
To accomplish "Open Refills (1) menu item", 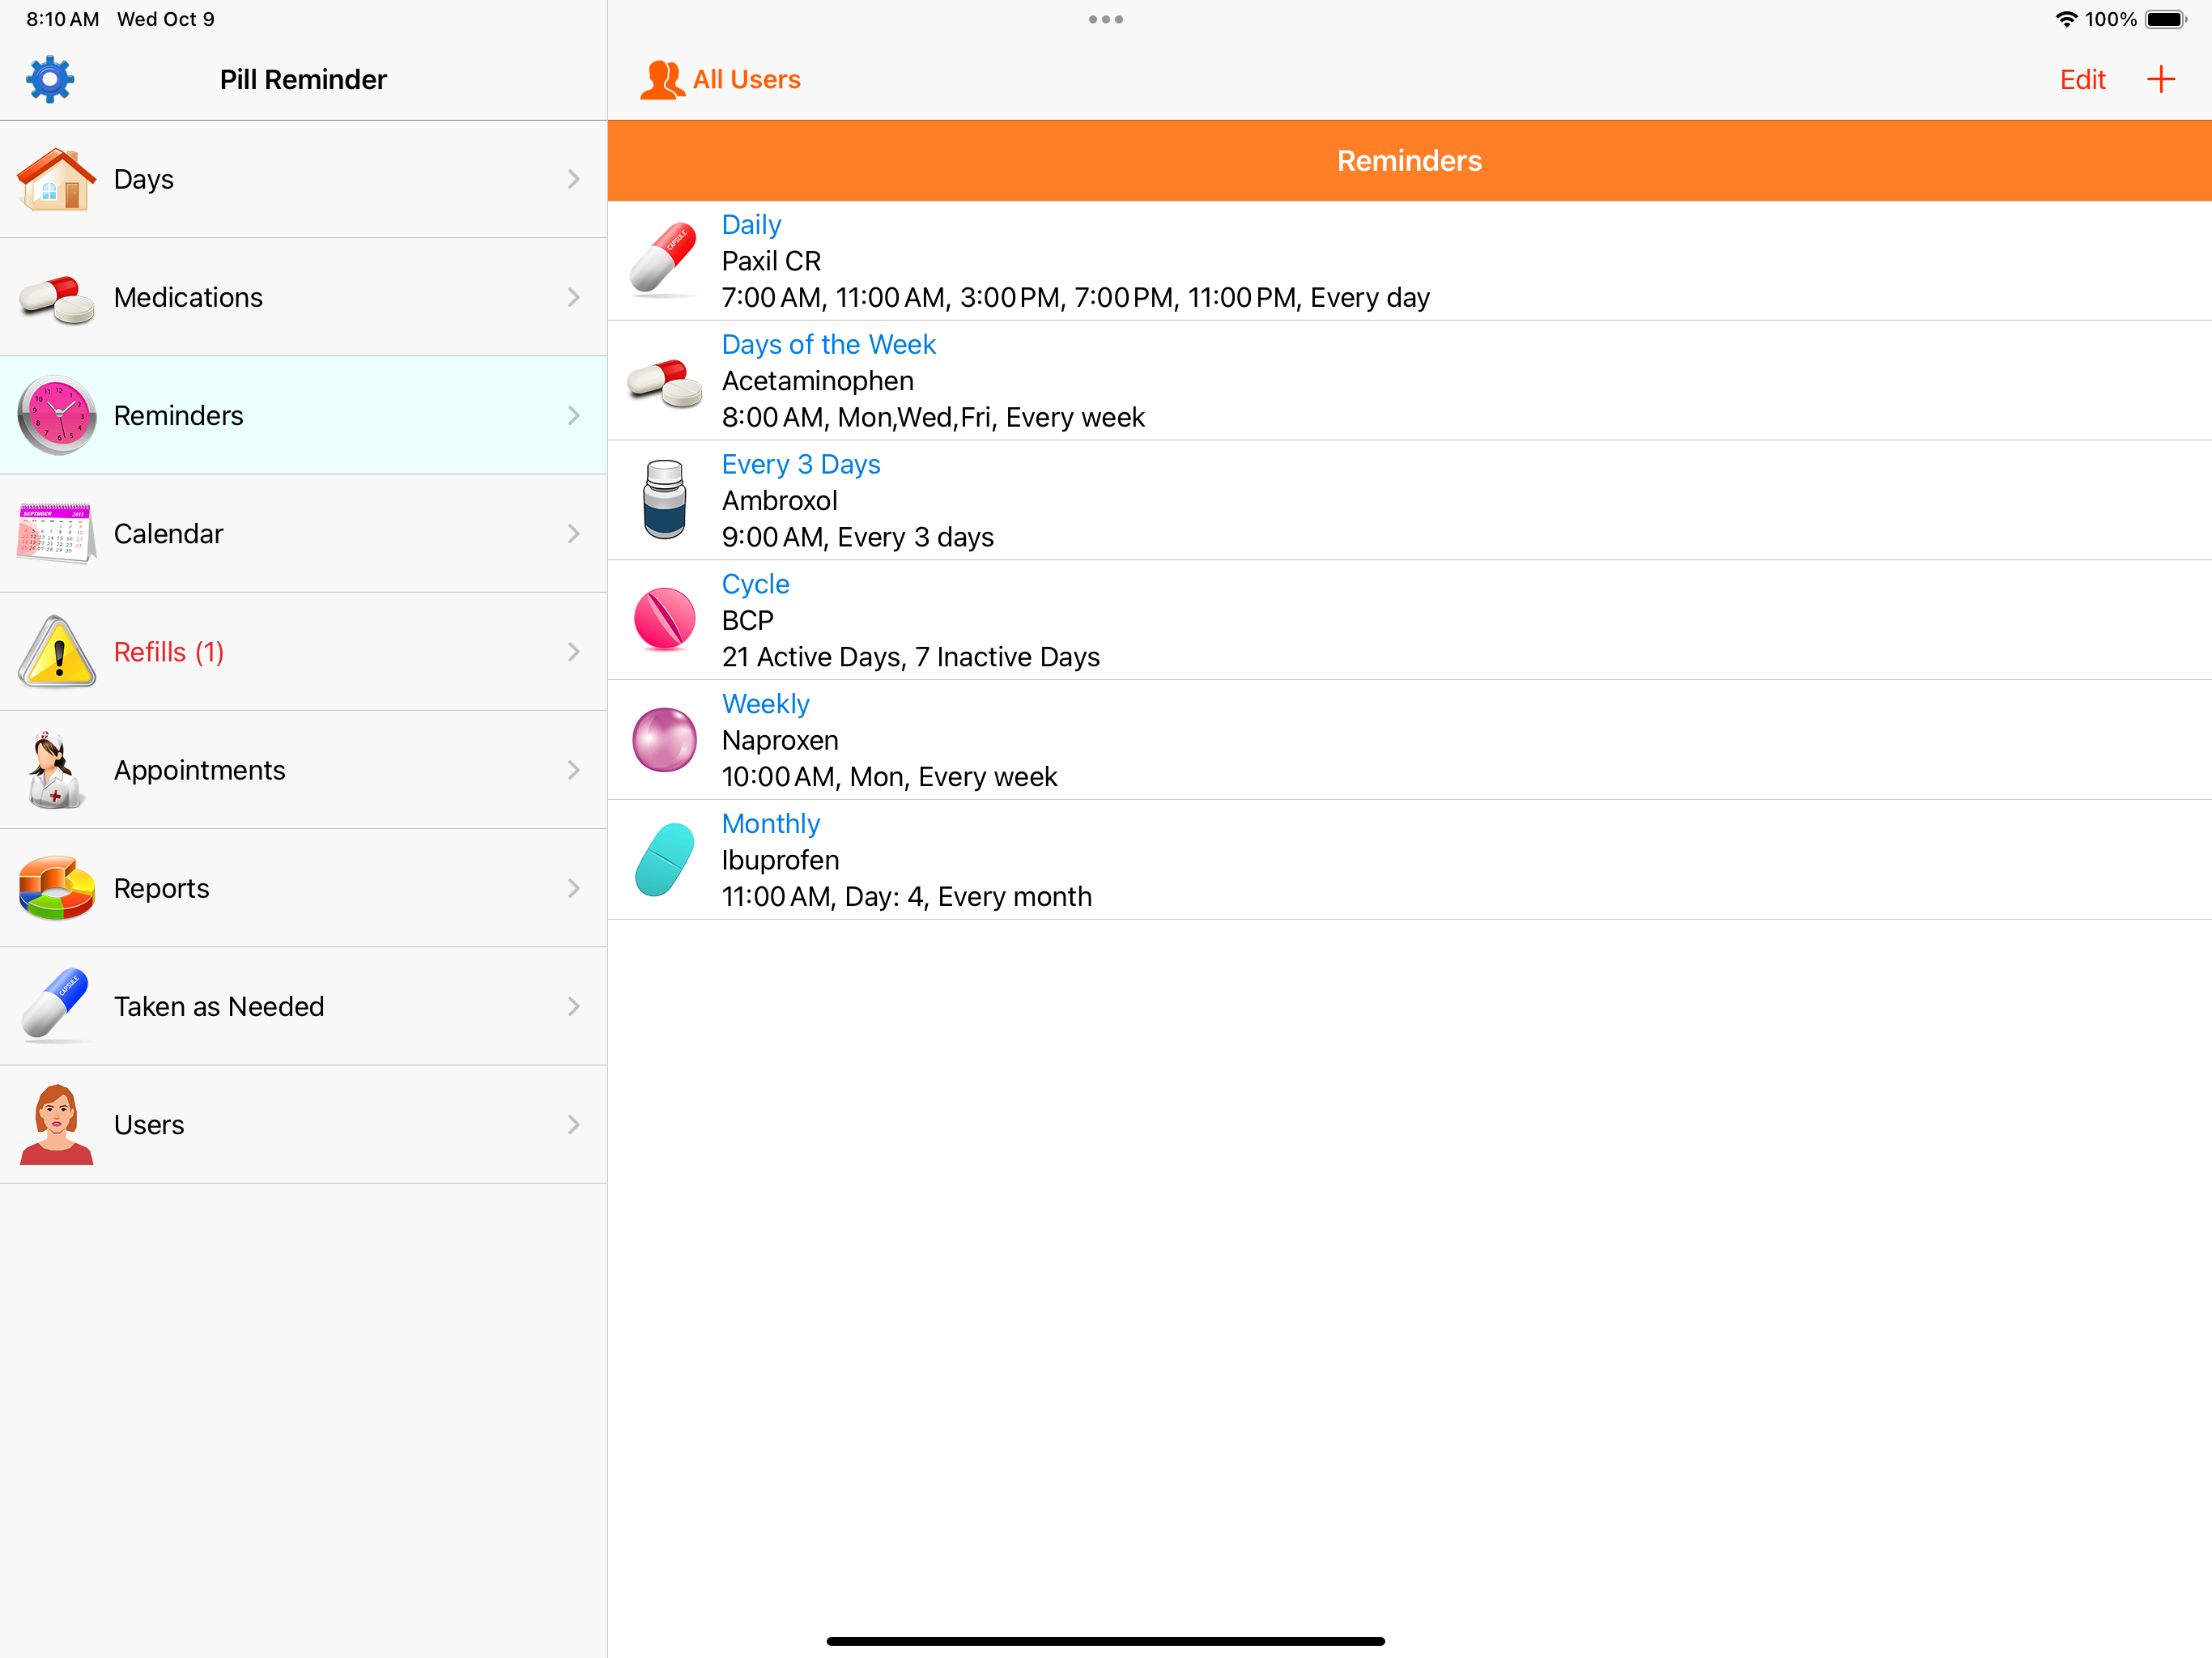I will (303, 651).
